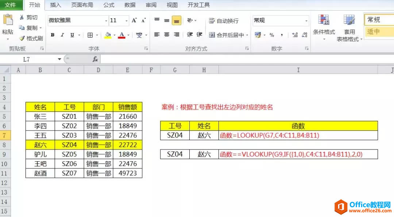394x217 pixels.
Task: Open the clipboard group dialog launcher
Action: pos(42,49)
